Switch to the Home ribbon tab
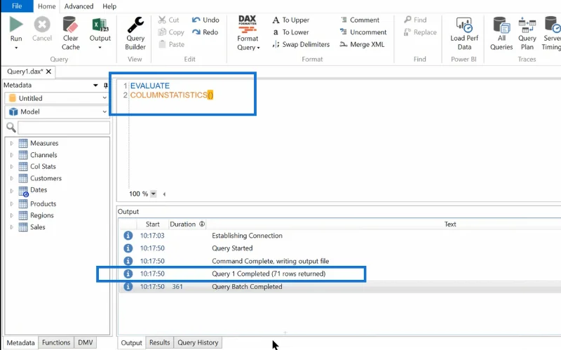Image resolution: width=561 pixels, height=350 pixels. tap(47, 6)
